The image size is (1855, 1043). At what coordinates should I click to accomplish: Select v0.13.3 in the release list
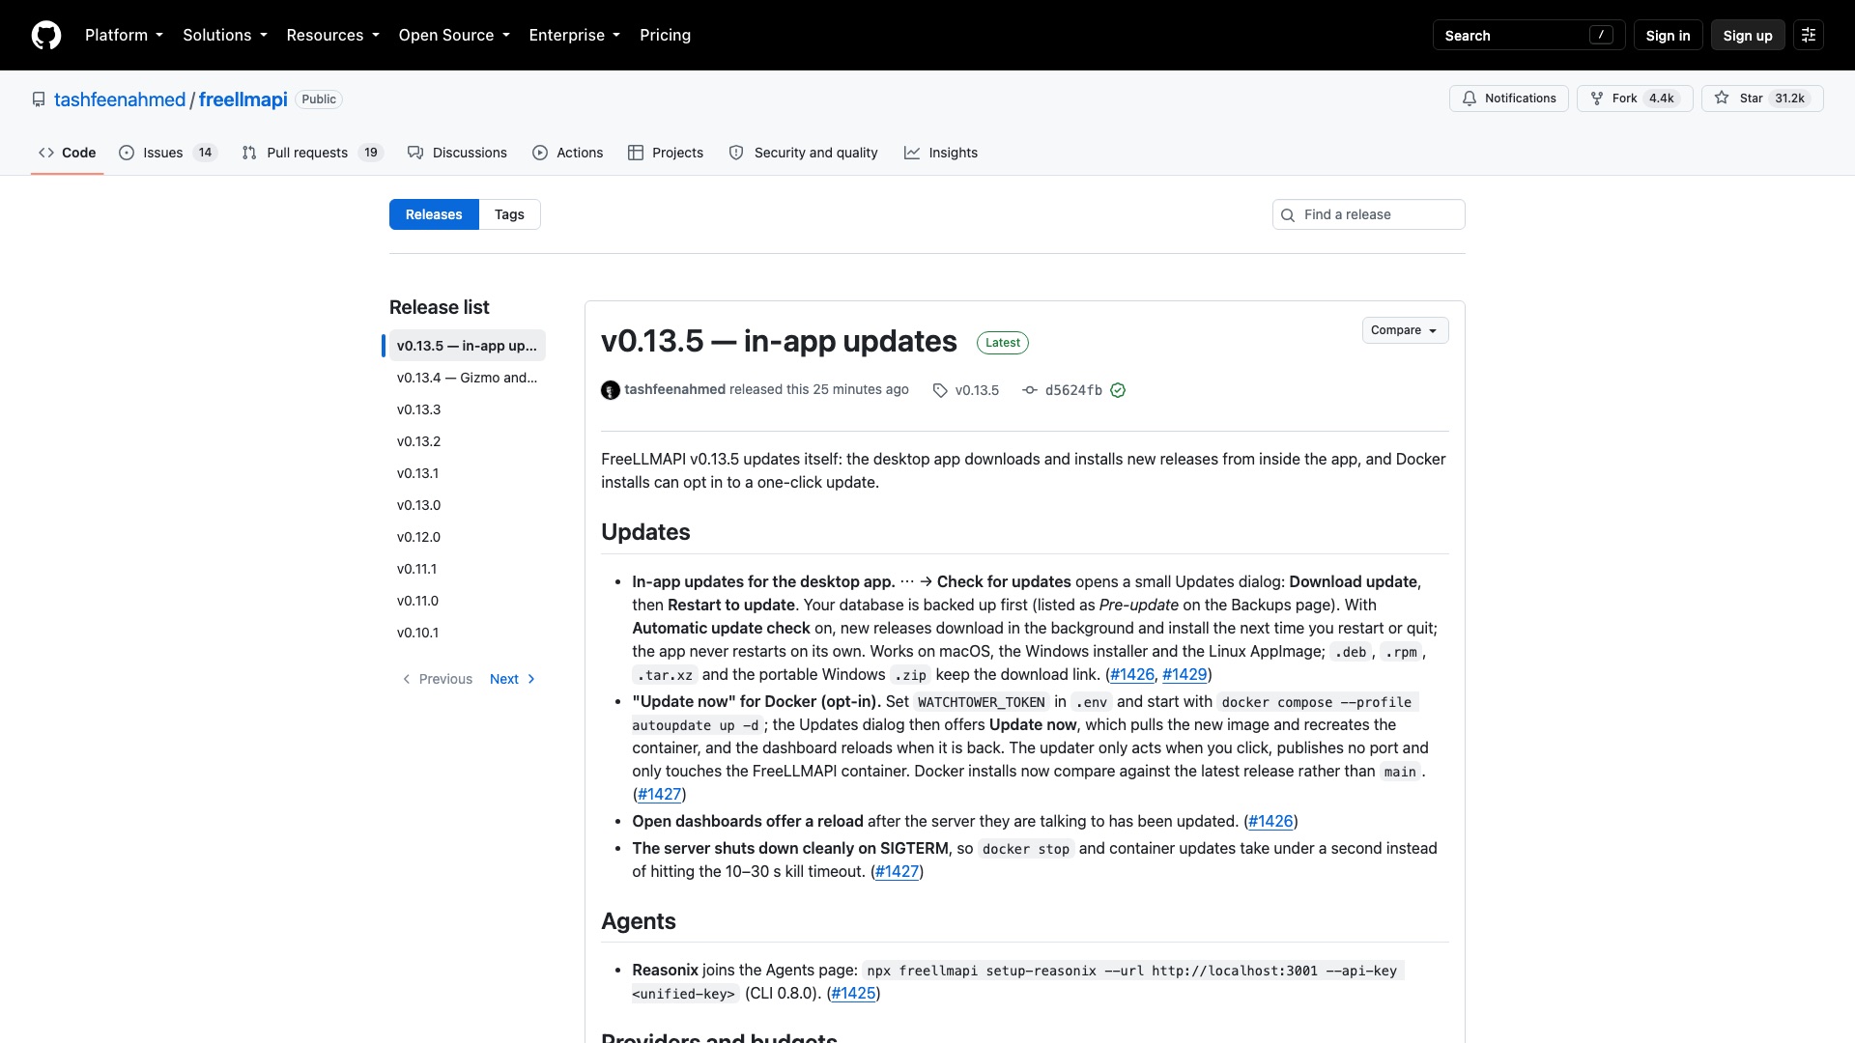pyautogui.click(x=468, y=409)
